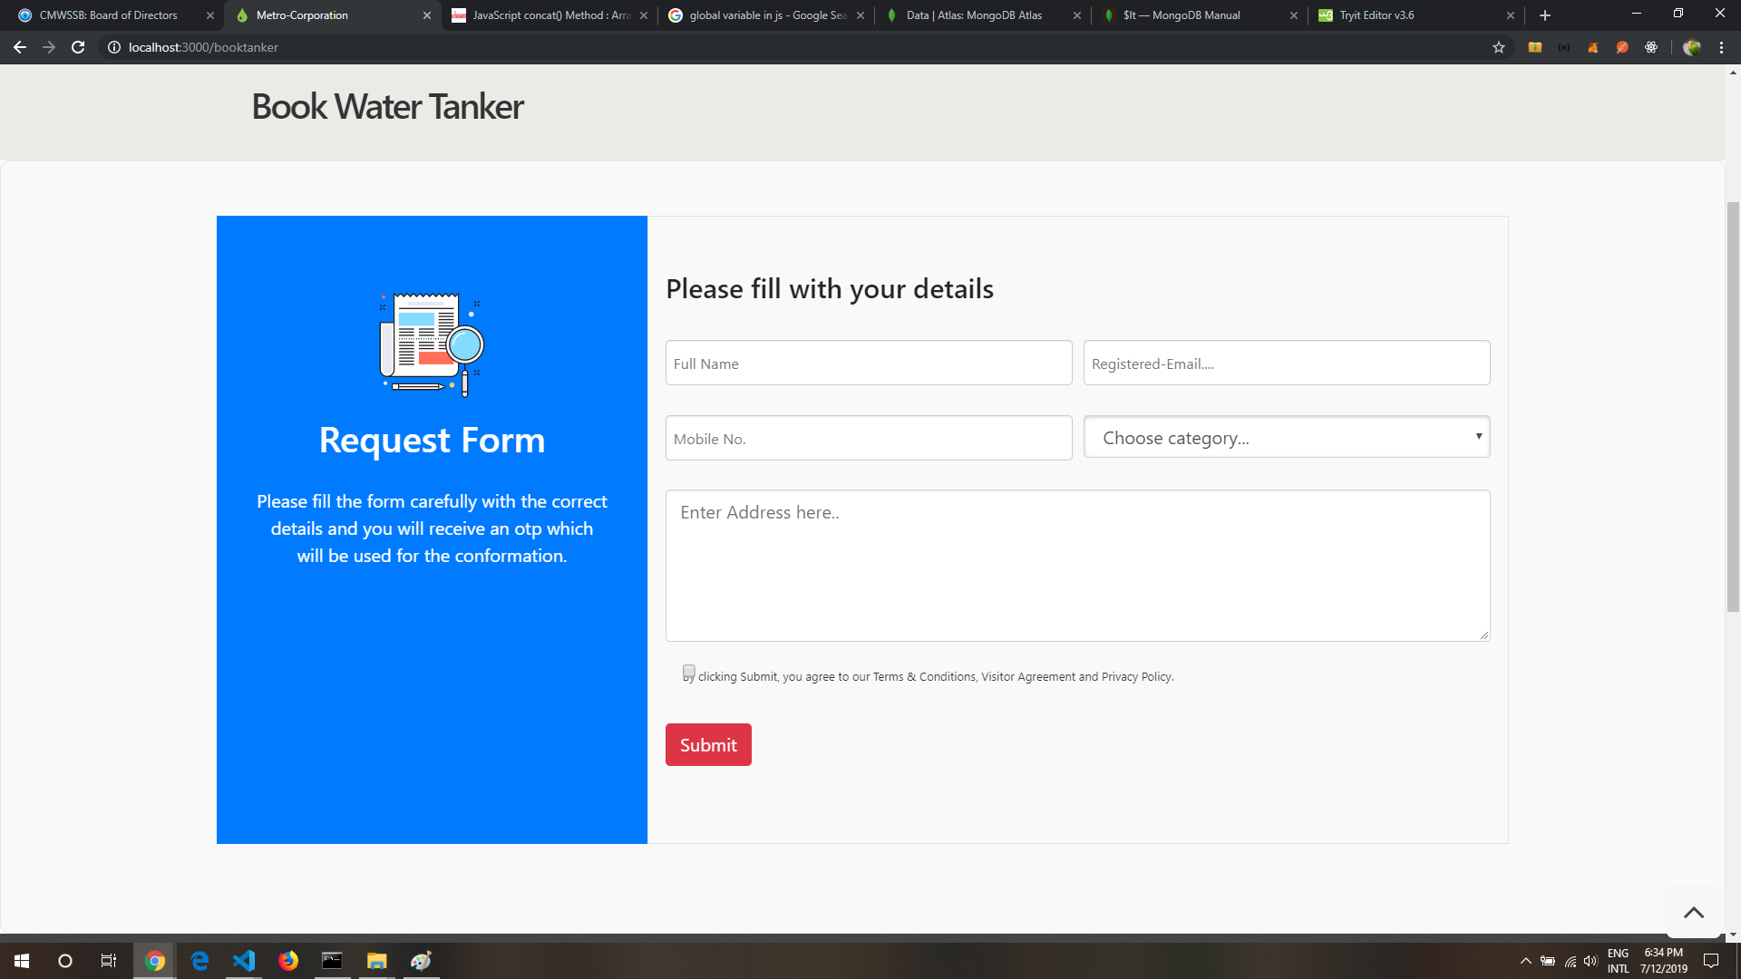
Task: Click the red Submit button
Action: click(708, 744)
